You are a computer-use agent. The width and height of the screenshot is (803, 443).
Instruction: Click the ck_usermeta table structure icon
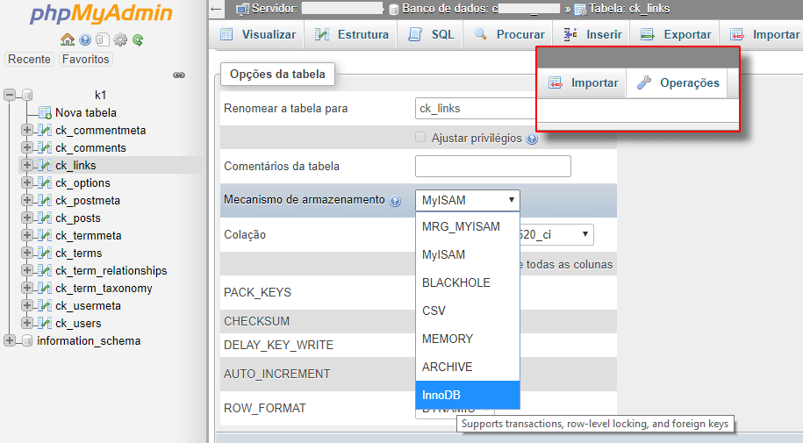(x=45, y=306)
